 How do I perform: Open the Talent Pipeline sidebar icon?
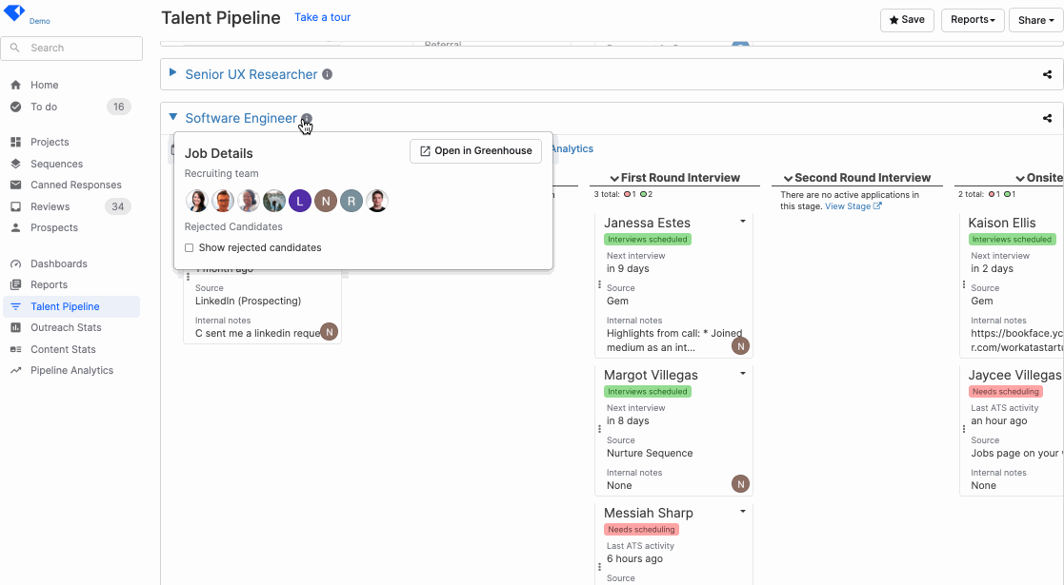tap(13, 306)
